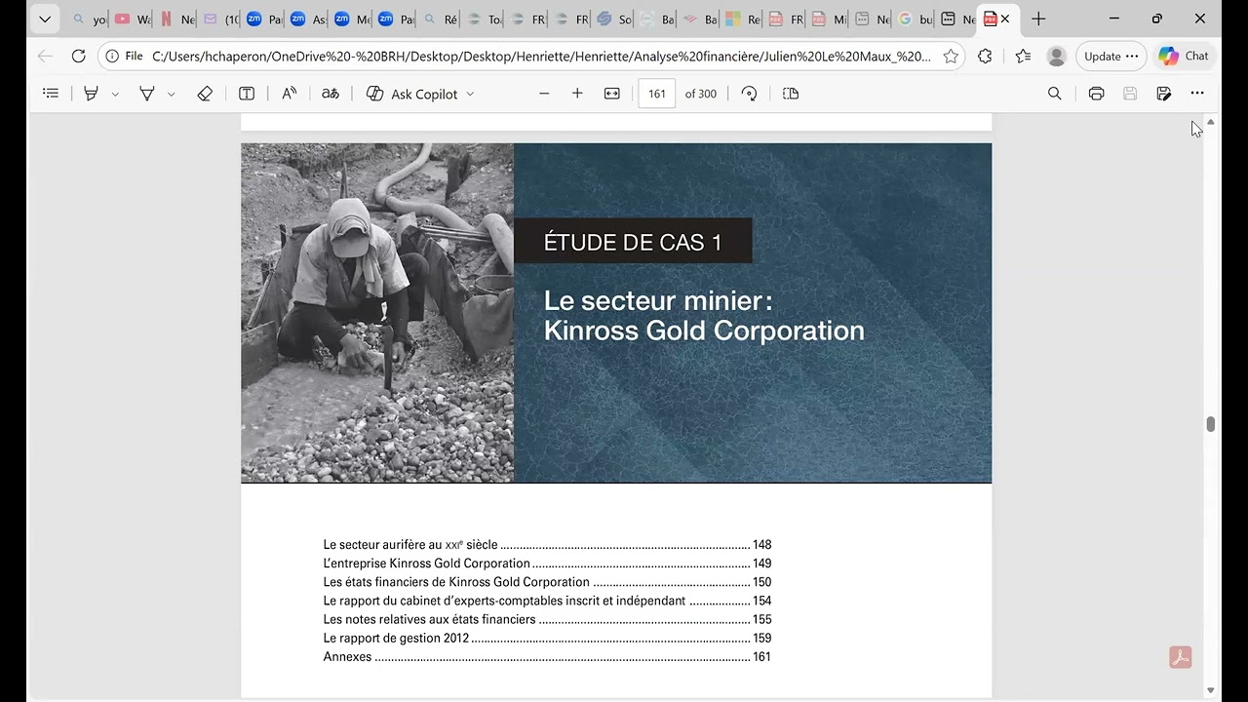Click the vertical scrollbar thumb
Viewport: 1248px width, 702px height.
(x=1211, y=424)
